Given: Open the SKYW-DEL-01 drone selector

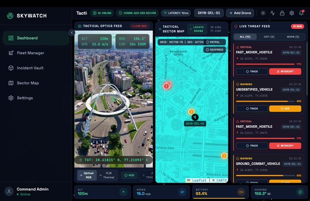Looking at the screenshot, I should 209,13.
